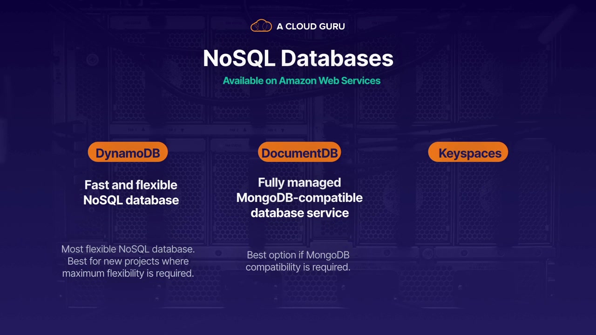The height and width of the screenshot is (335, 596).
Task: Click the 'Available on Amazon Web Services' subtitle
Action: point(301,80)
